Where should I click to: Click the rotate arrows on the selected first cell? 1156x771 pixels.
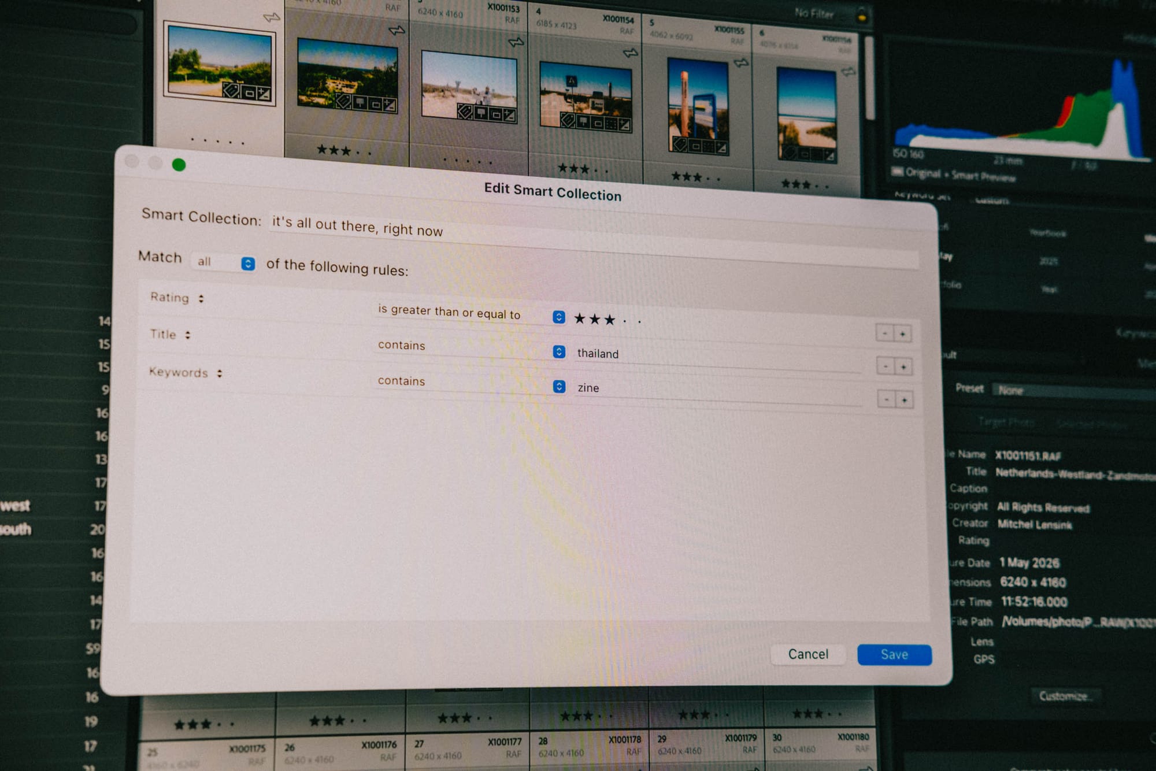(x=271, y=17)
